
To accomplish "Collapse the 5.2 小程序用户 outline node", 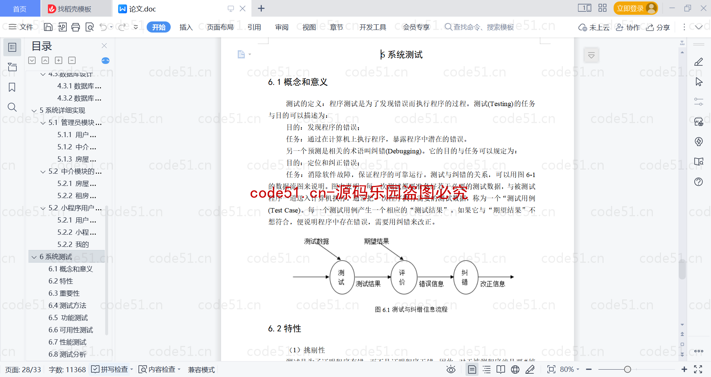I will pos(43,208).
